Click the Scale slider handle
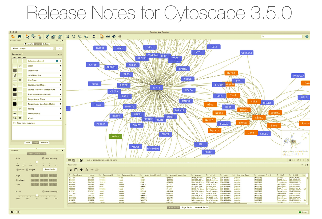This screenshot has height=219, width=322. tap(37, 162)
